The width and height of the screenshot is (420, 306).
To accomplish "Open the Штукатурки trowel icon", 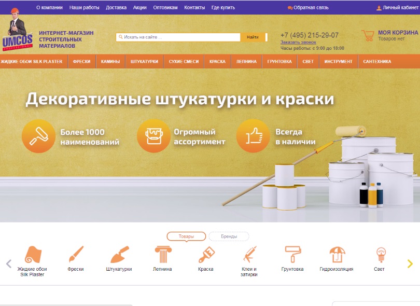I will click(119, 255).
